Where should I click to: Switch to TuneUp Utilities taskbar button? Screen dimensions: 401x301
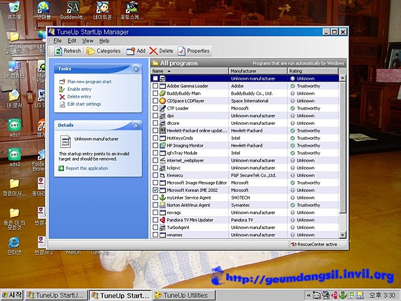coord(184,295)
